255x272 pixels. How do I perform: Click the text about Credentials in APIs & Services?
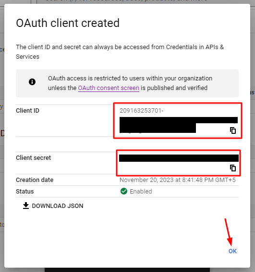[120, 52]
